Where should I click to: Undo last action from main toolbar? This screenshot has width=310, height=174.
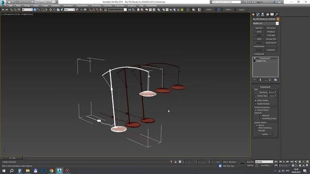click(3, 10)
